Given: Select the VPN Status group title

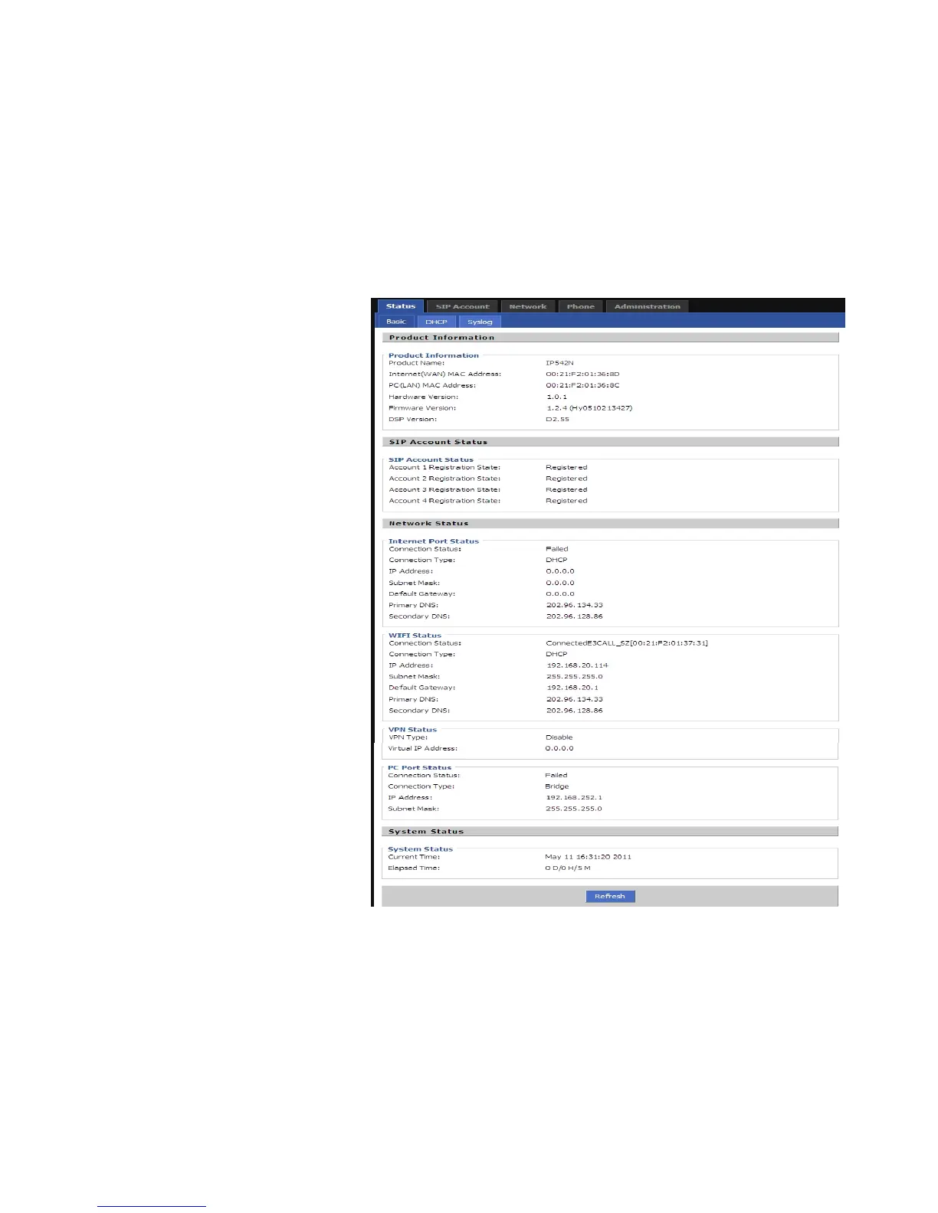Looking at the screenshot, I should coord(412,730).
